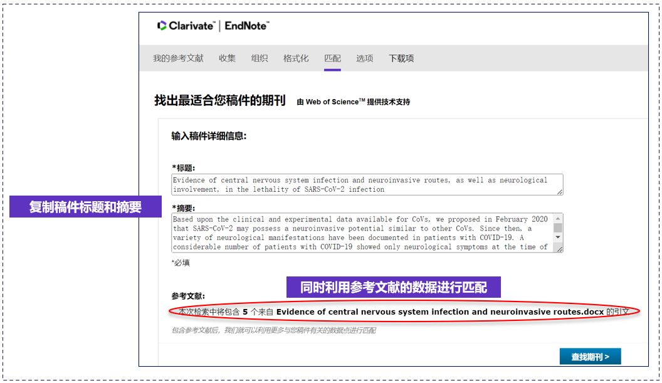Switch to the 下载项 tab

[401, 58]
